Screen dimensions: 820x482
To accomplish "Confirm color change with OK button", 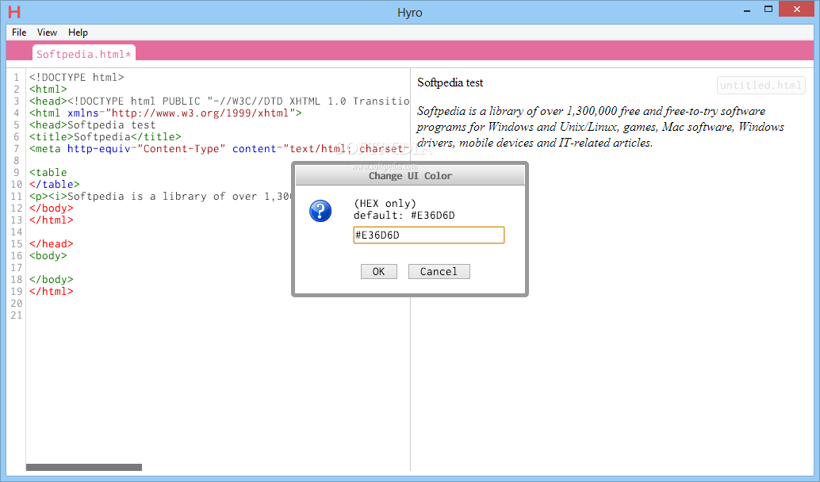I will point(378,271).
